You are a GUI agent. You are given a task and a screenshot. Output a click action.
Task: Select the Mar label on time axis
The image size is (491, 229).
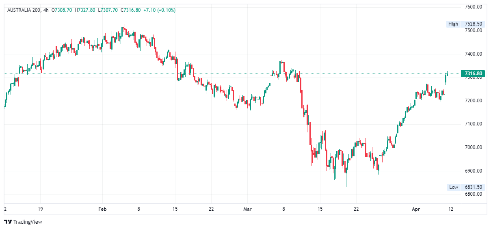click(247, 209)
